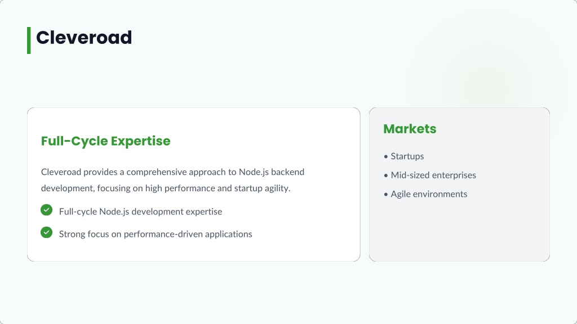Click the checkmark icon beside Full-cycle Node.js expertise

click(47, 210)
